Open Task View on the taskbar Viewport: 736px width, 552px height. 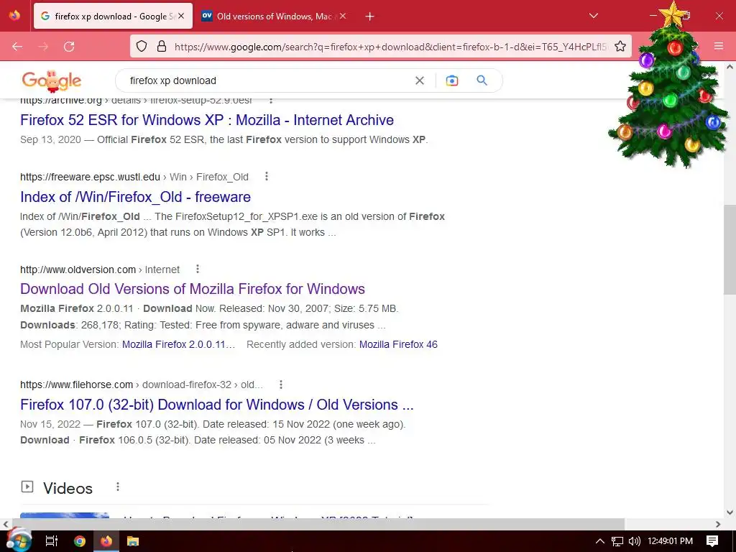(x=51, y=541)
